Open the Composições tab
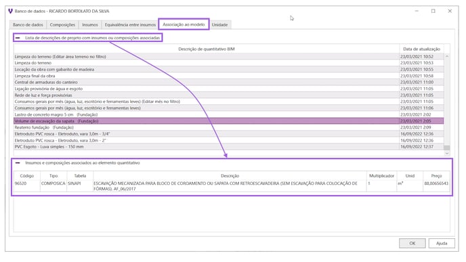This screenshot has width=466, height=262. tap(62, 24)
